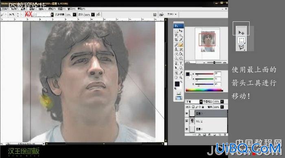Click the Navigator zoom out button
This screenshot has height=158, width=285.
tap(204, 63)
